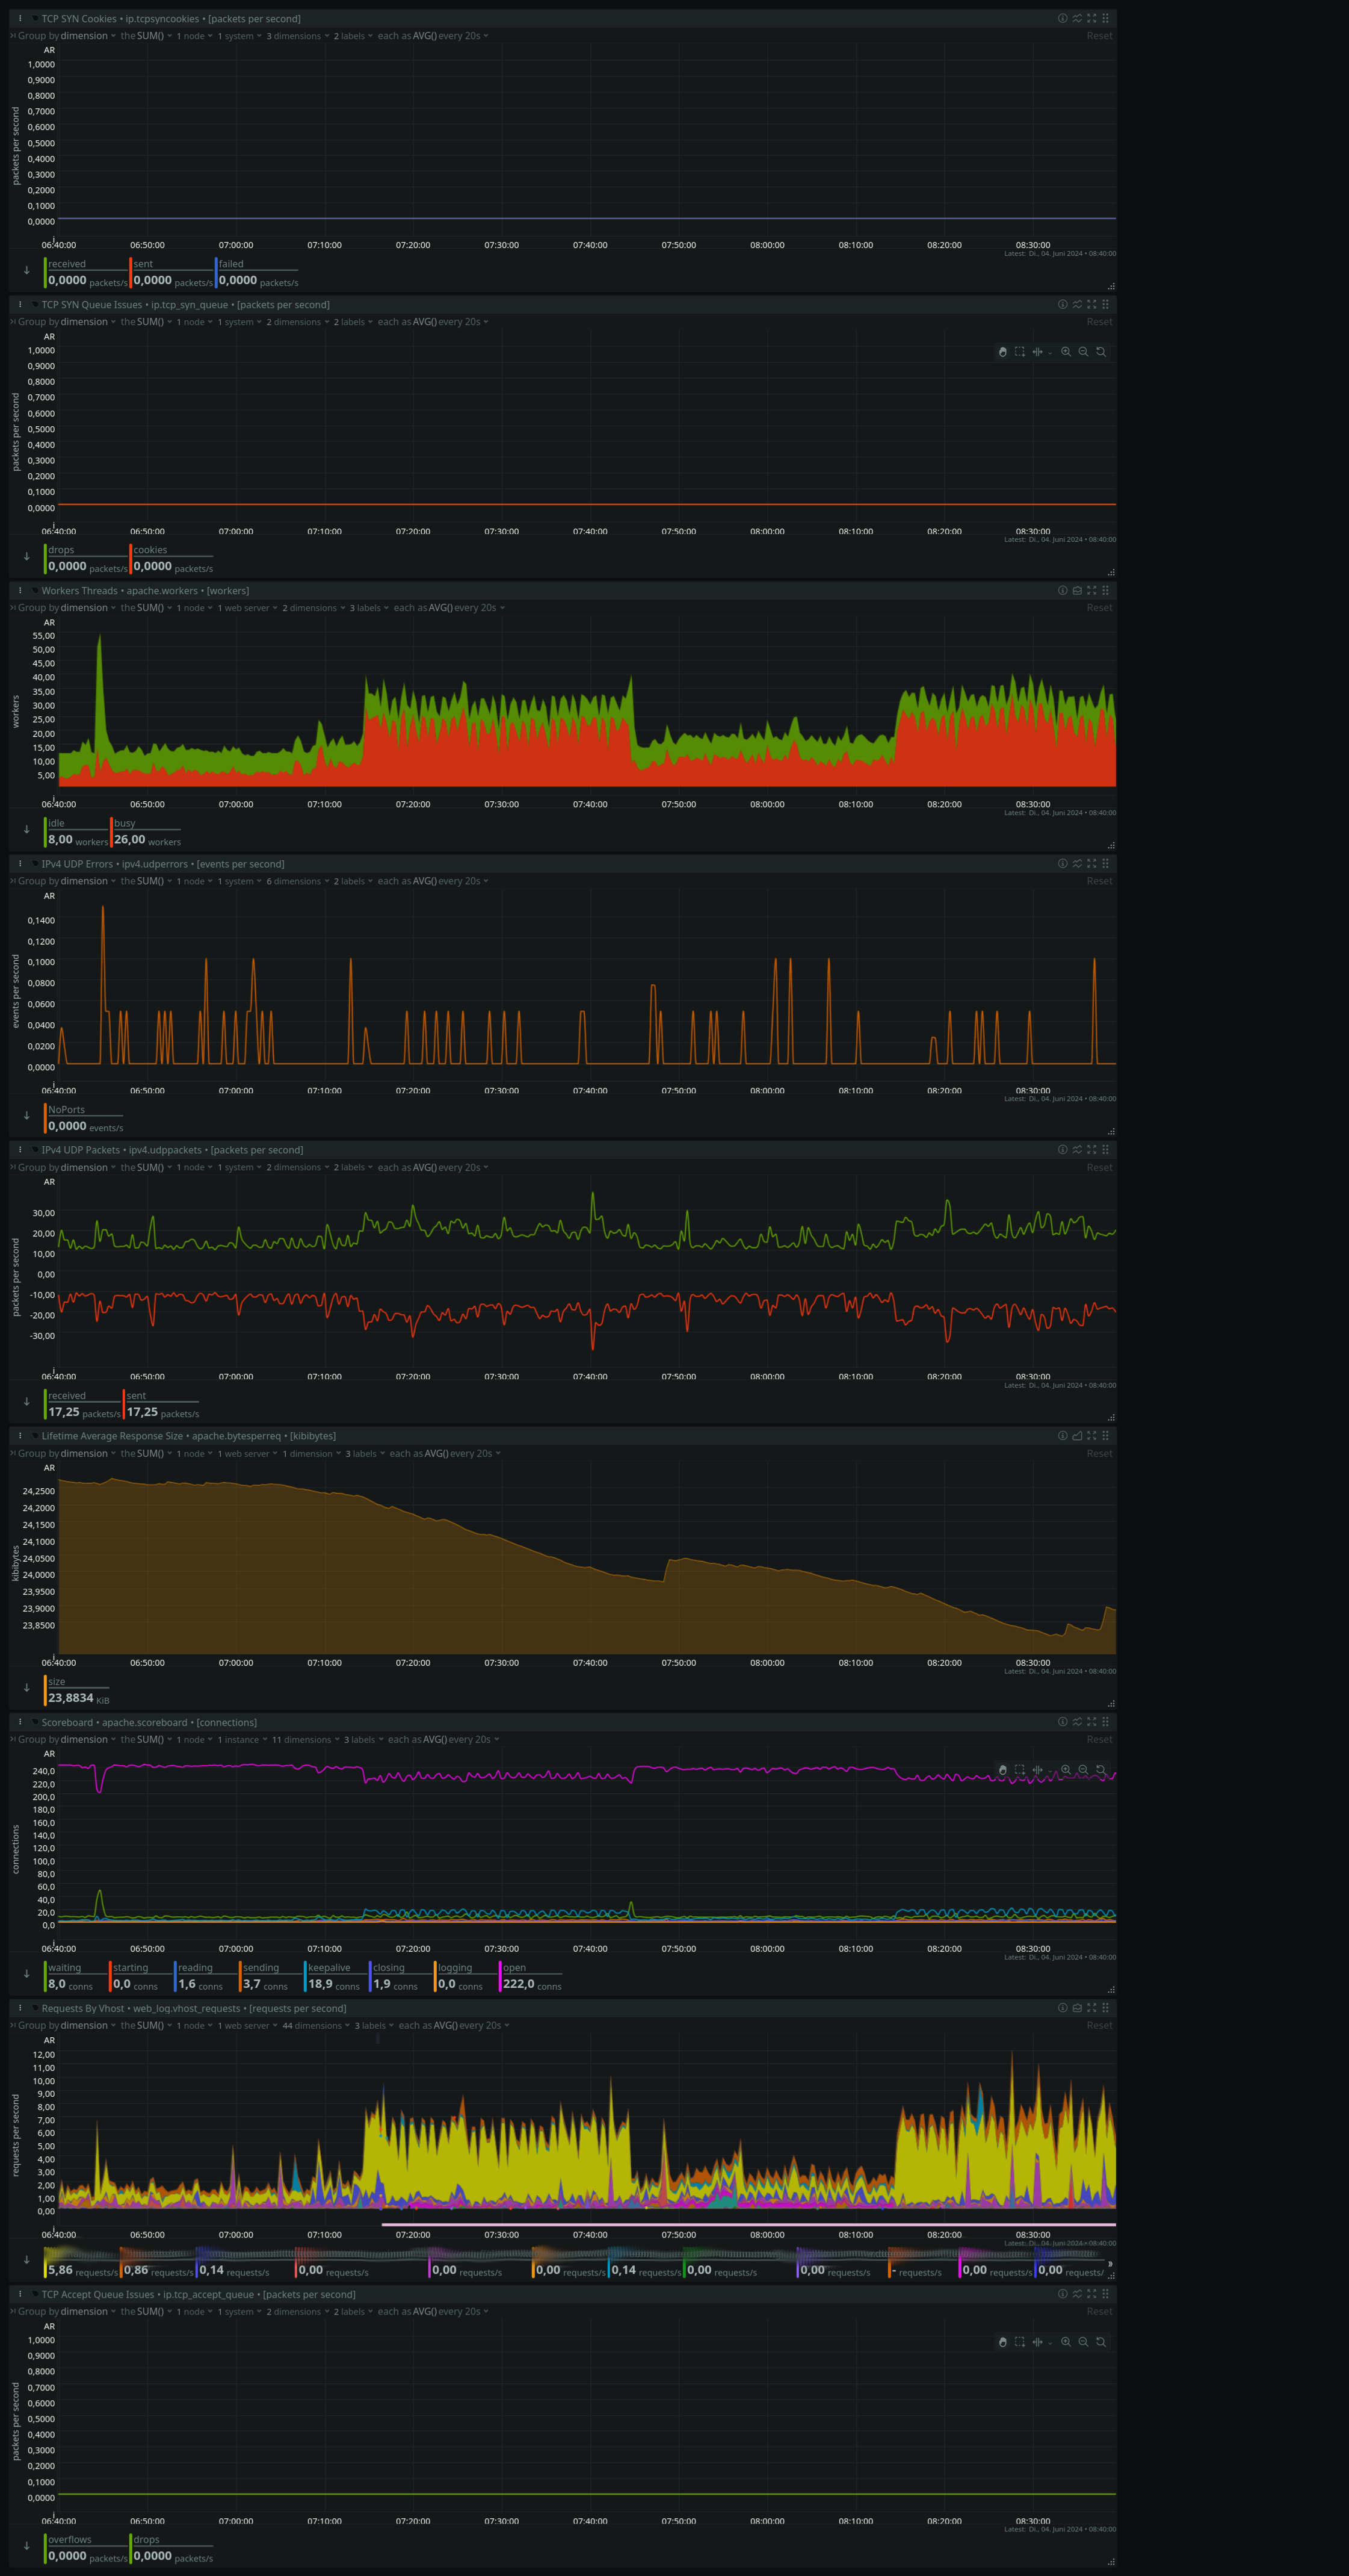
Task: Change chart type icon on TCP SYN Cookies
Action: [x=1077, y=18]
